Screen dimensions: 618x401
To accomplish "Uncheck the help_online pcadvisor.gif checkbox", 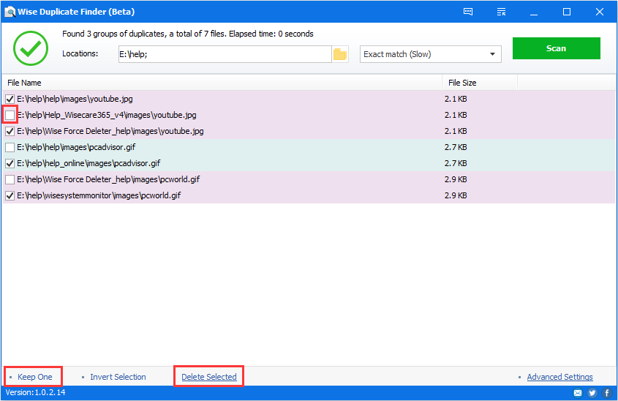I will point(10,163).
